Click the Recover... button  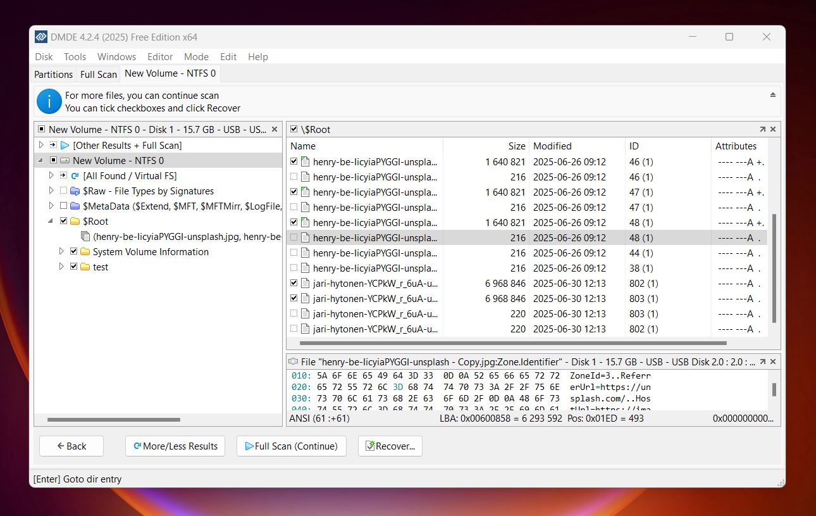[x=390, y=446]
